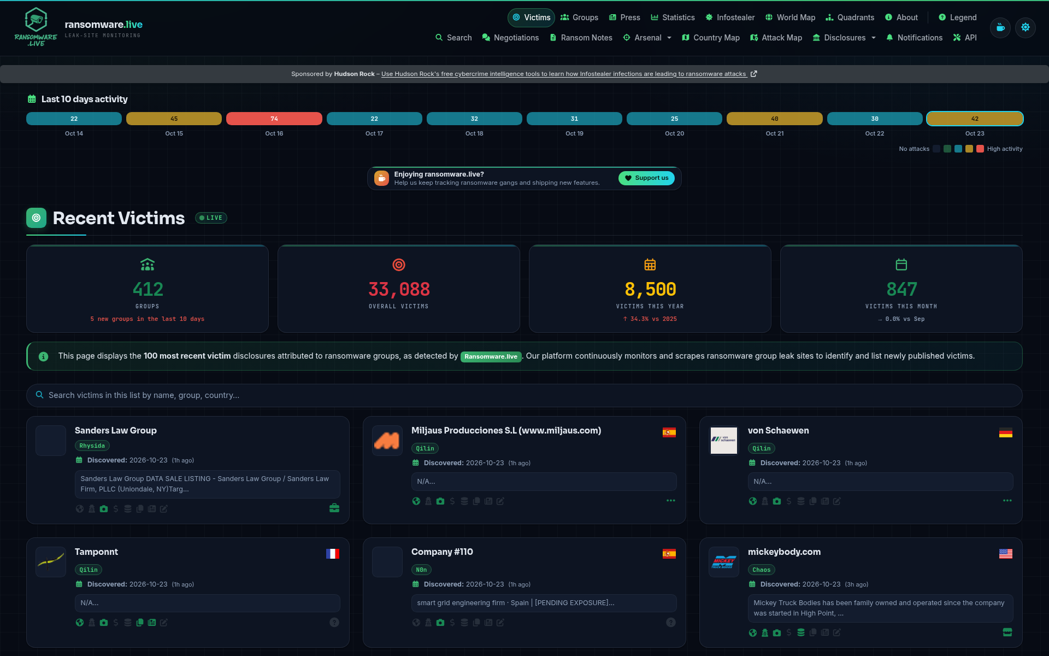Click the Spain flag on Company #110 card
The image size is (1049, 656).
(669, 554)
